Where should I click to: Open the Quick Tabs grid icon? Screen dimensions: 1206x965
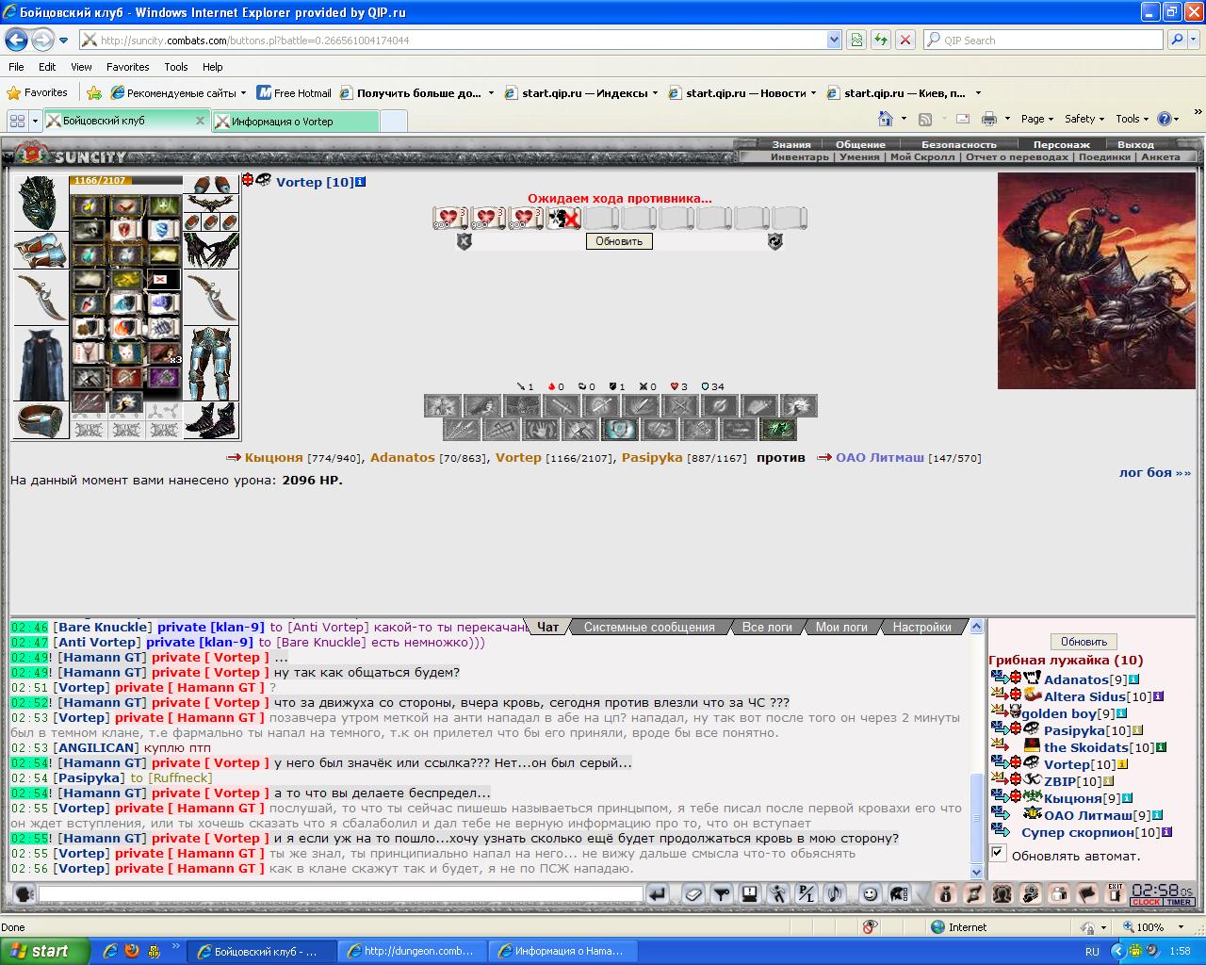click(17, 121)
